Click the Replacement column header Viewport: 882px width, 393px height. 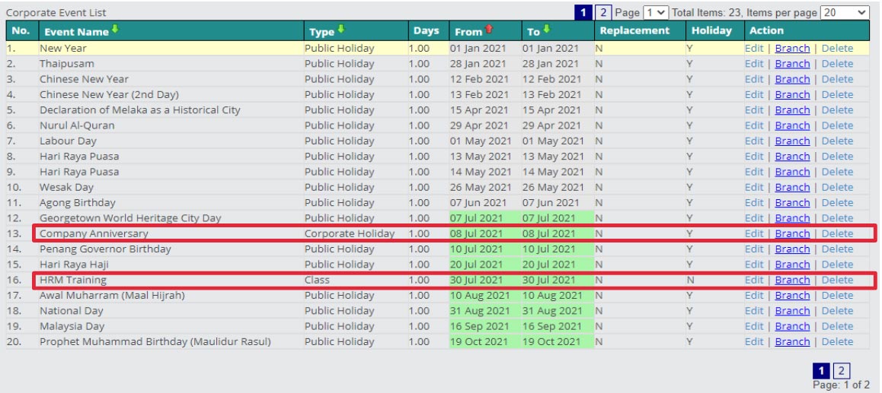point(634,31)
